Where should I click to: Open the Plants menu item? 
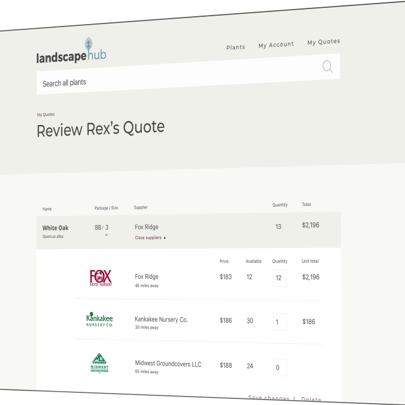point(236,47)
